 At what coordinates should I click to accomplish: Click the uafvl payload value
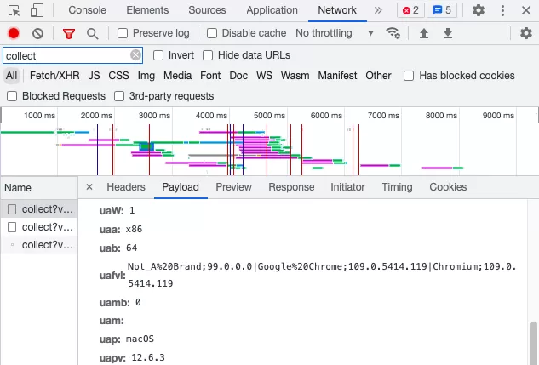322,275
